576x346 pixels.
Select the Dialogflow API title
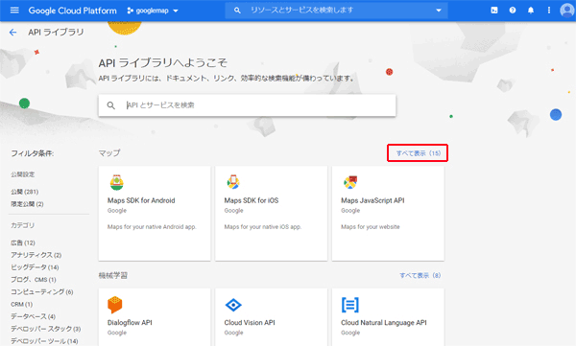pyautogui.click(x=130, y=322)
